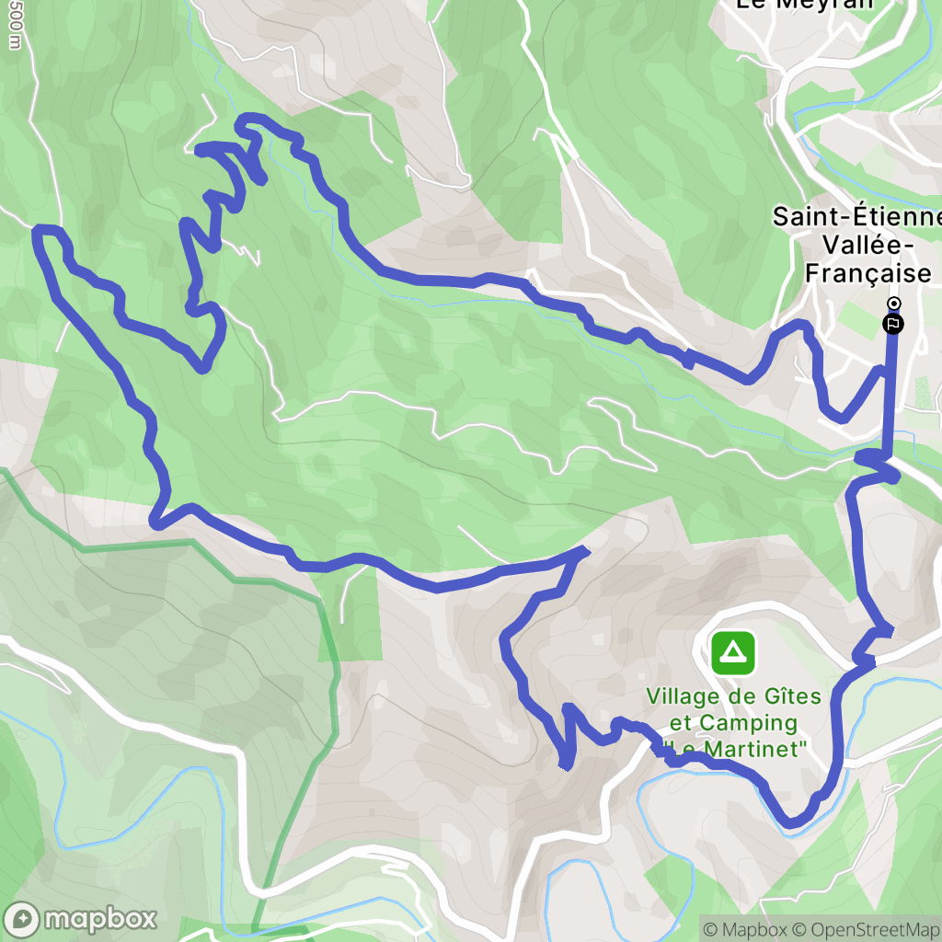Screen dimensions: 942x942
Task: Select the circular start point marker
Action: tap(894, 303)
